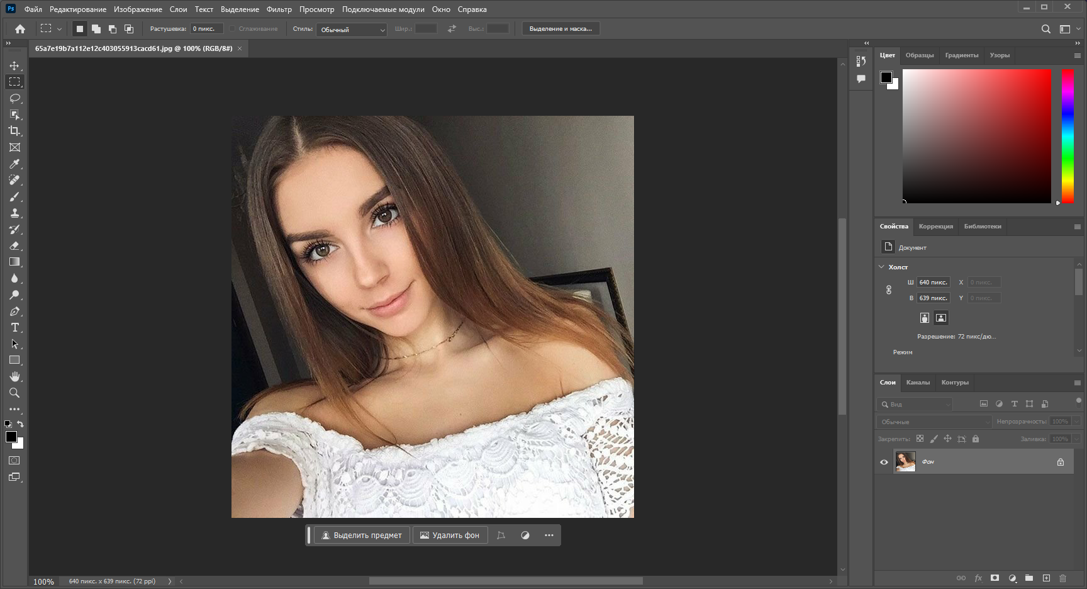Enable the Сглаживание checkbox
Image resolution: width=1087 pixels, height=589 pixels.
pyautogui.click(x=232, y=29)
